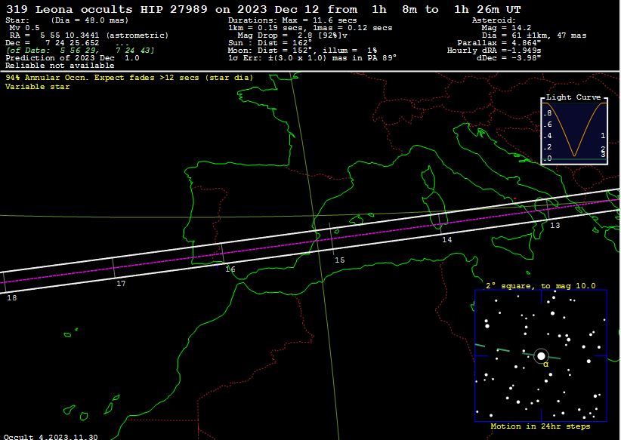This screenshot has width=621, height=440.
Task: Click time marker 13 on the path
Action: click(x=555, y=225)
